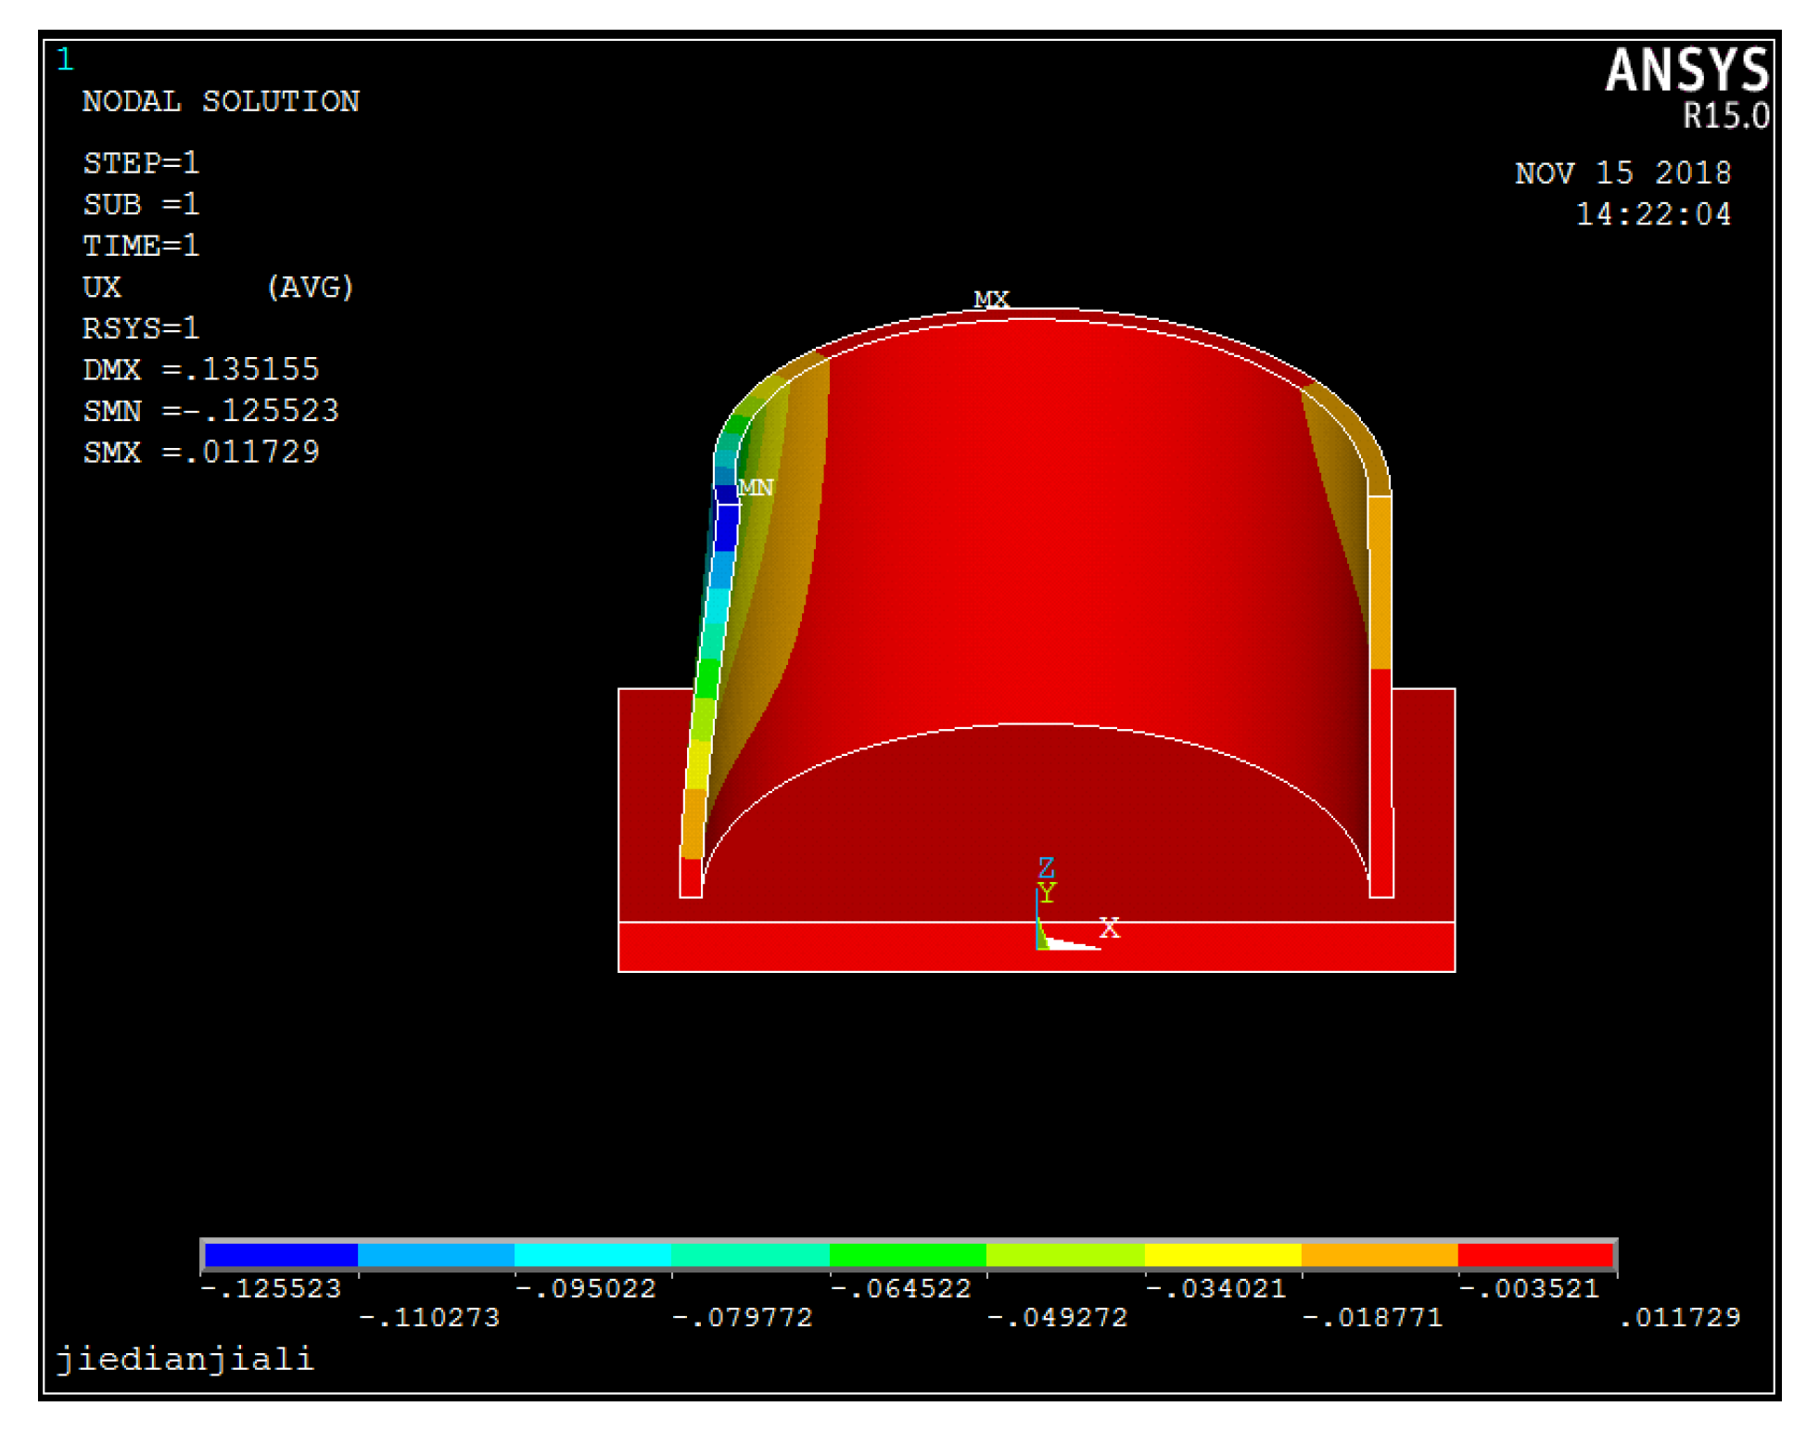The height and width of the screenshot is (1432, 1819).
Task: Click the RSYS=1 label
Action: (141, 327)
